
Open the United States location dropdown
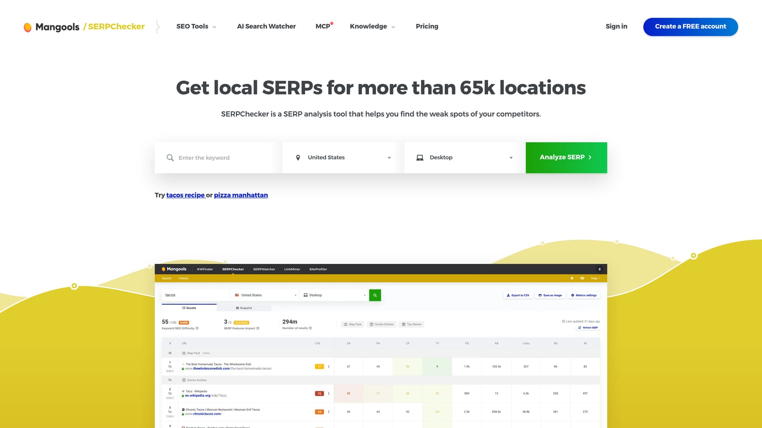click(x=343, y=157)
